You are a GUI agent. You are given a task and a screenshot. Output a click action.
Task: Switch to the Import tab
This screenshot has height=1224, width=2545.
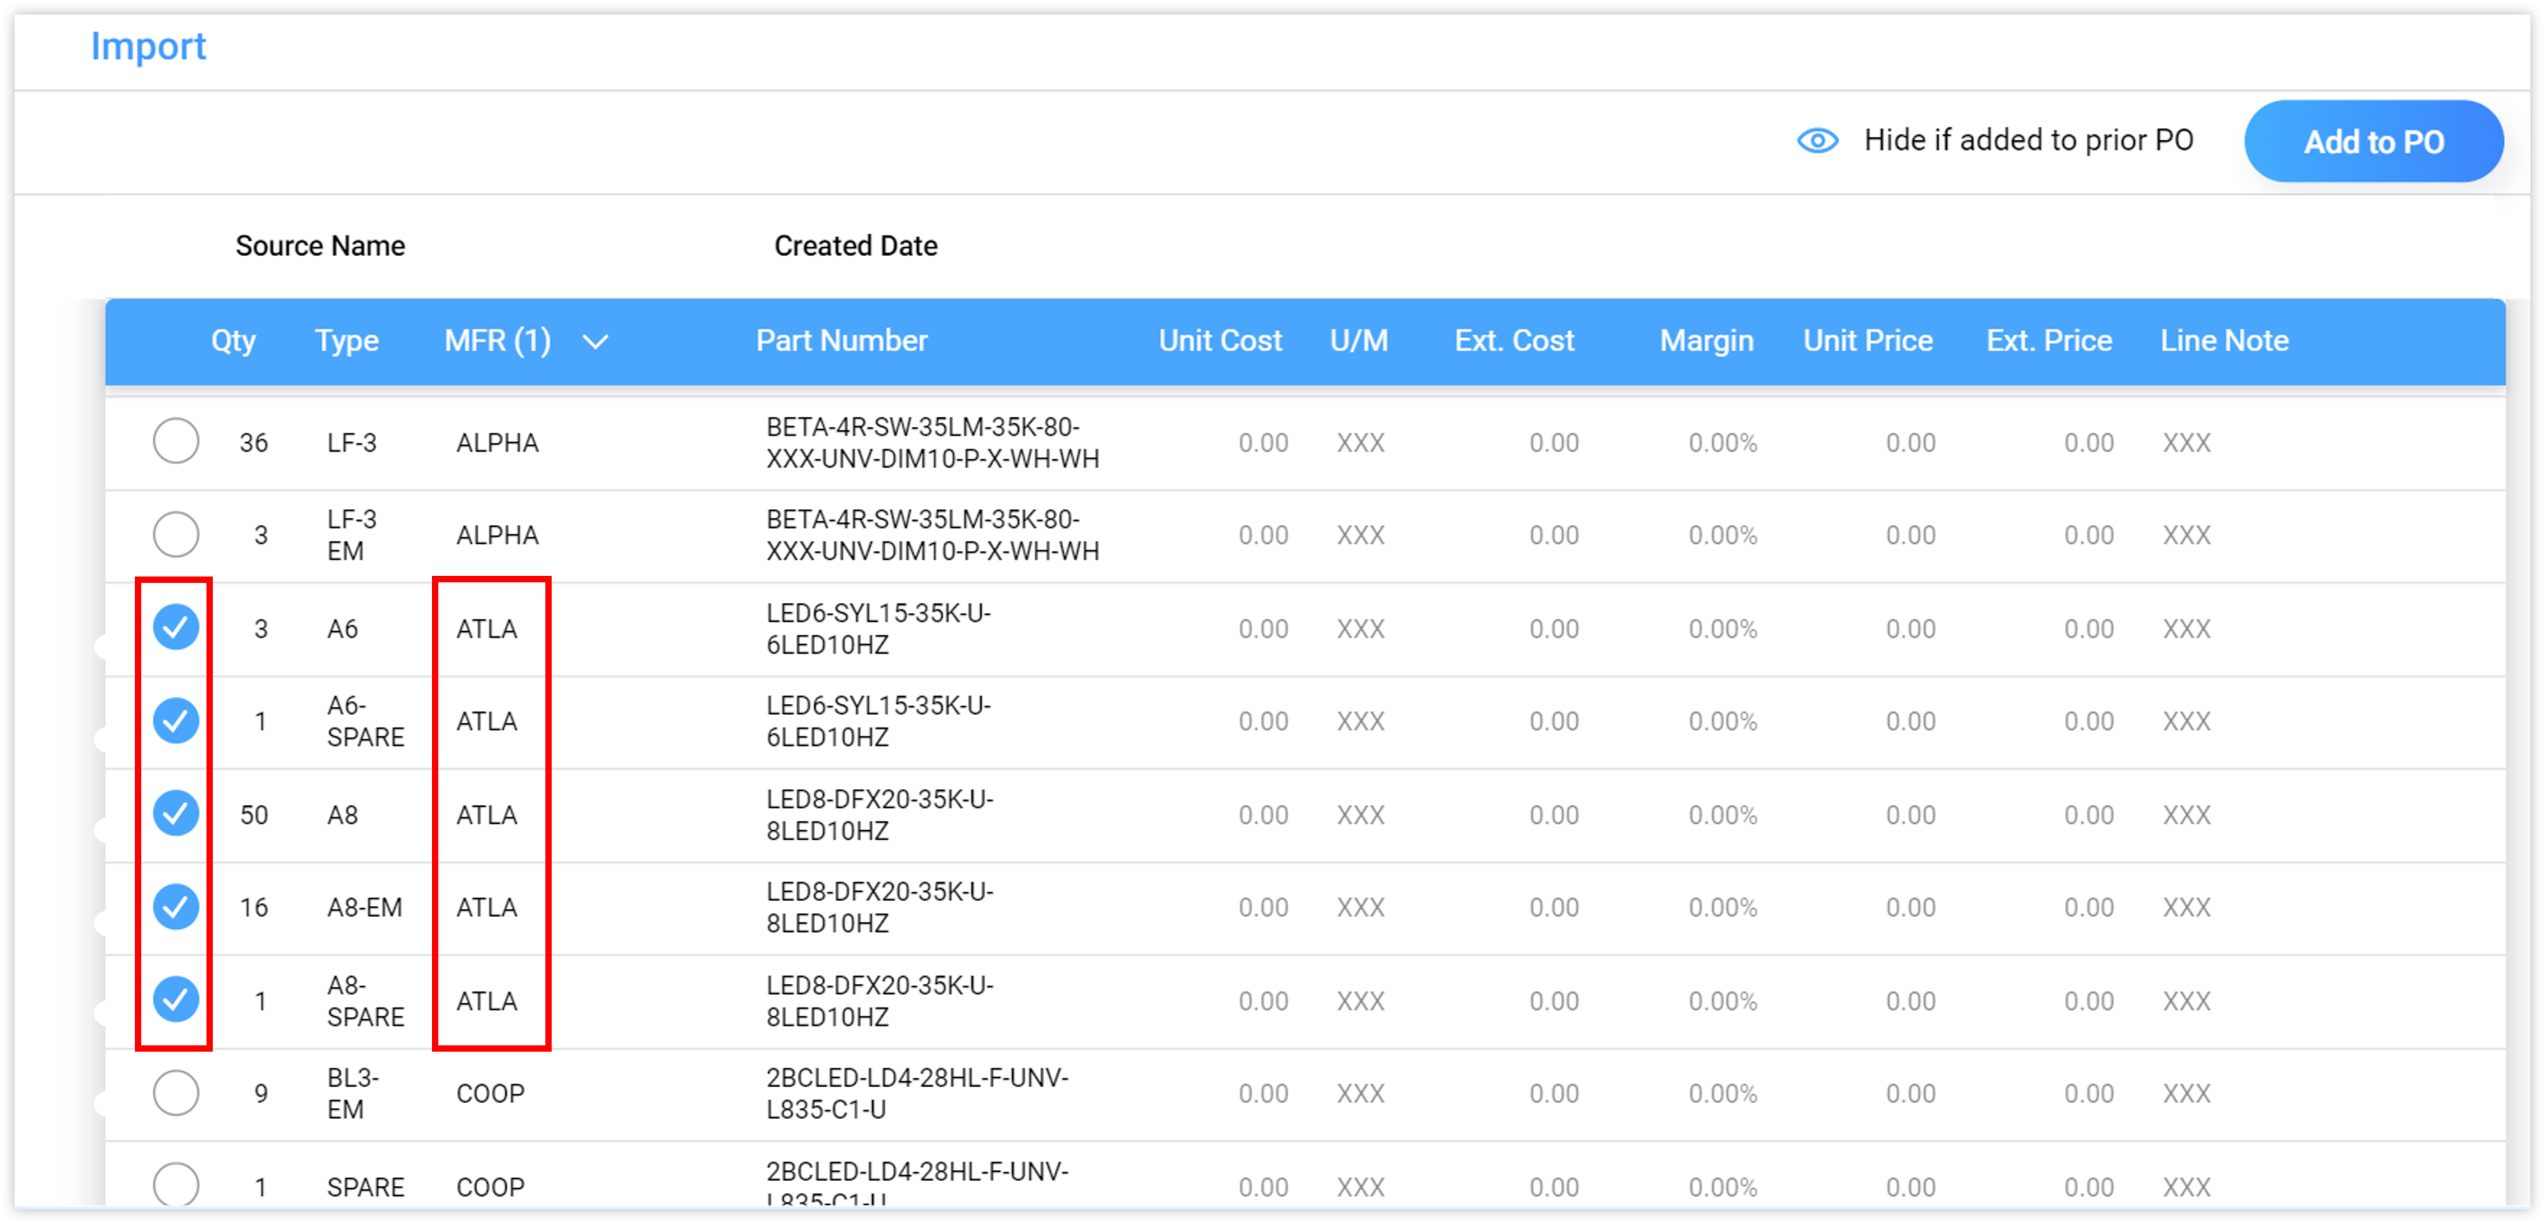[x=148, y=46]
